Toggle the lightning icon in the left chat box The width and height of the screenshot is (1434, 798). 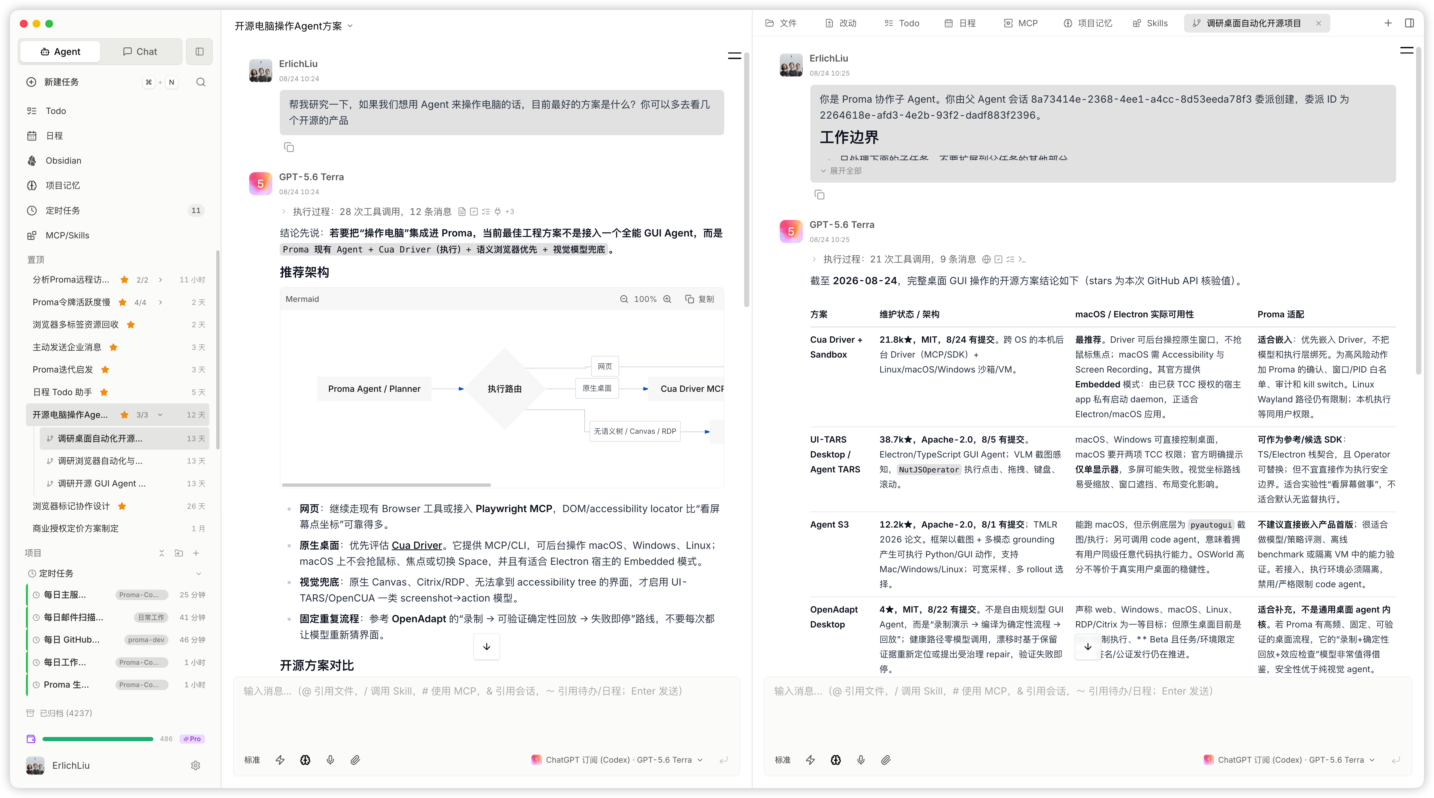click(x=280, y=760)
